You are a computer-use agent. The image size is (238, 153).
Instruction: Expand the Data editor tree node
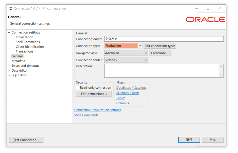point(9,71)
